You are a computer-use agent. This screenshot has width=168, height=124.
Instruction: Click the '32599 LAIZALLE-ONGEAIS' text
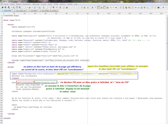coord(27,89)
